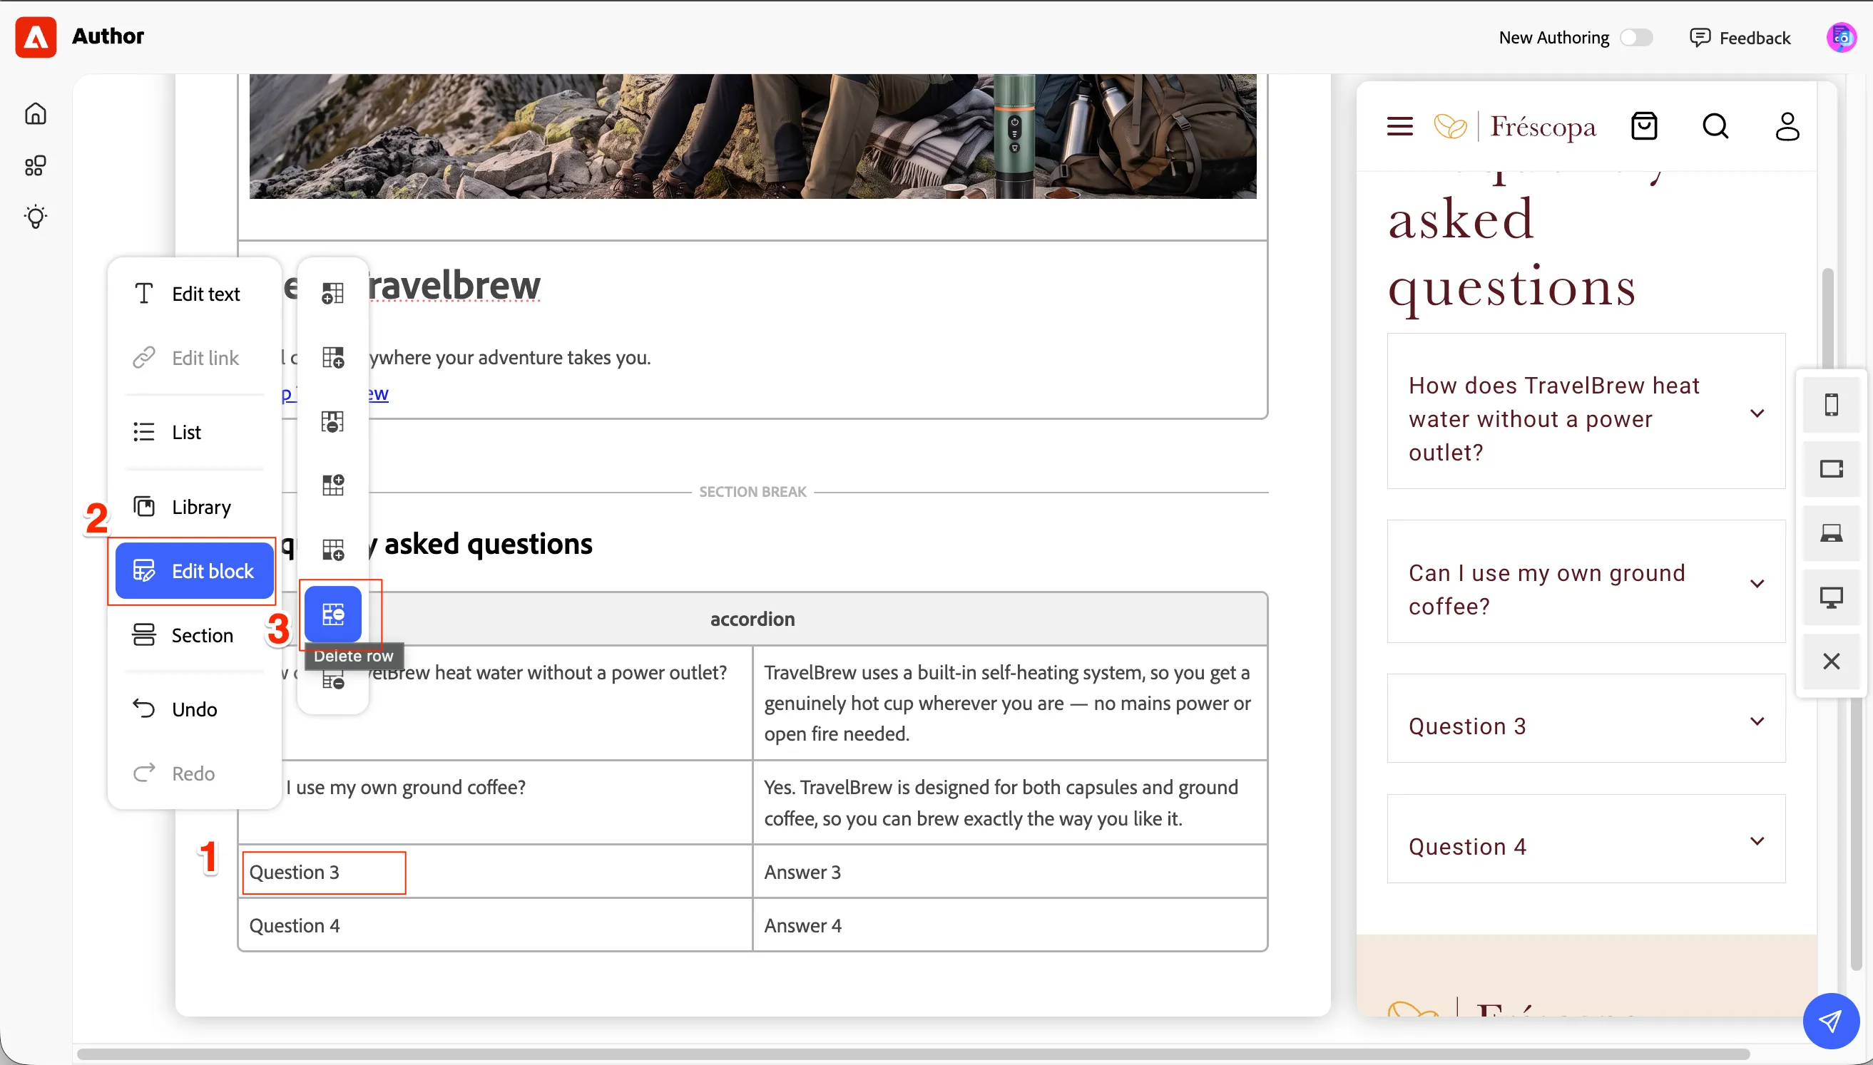Screen dimensions: 1873x1065
Task: Choose Redo from the edit menu
Action: coord(195,774)
